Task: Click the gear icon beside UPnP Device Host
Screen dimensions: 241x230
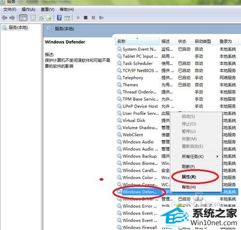Action: [119, 106]
